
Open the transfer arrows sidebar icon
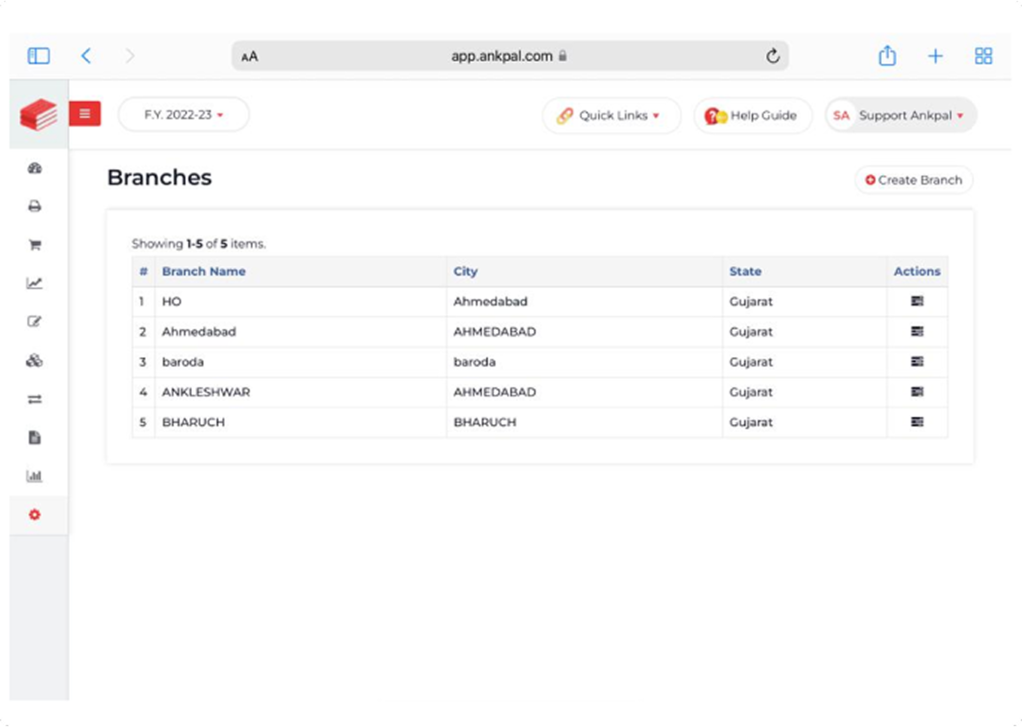35,399
